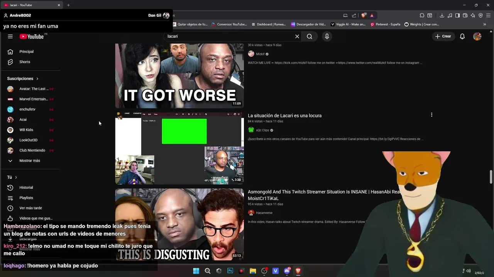494x277 pixels.
Task: Play the IT GOT WORSE video thumbnail
Action: pyautogui.click(x=179, y=76)
